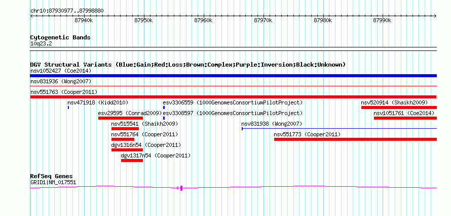Viewport: 451px width, 216px height.
Task: Click the blue esv3308597 marker
Action: pyautogui.click(x=164, y=118)
